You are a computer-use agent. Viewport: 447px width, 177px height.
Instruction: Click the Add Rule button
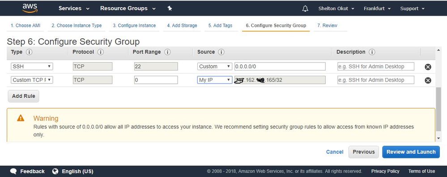23,96
